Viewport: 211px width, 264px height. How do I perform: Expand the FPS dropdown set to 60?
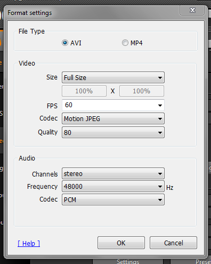113,105
